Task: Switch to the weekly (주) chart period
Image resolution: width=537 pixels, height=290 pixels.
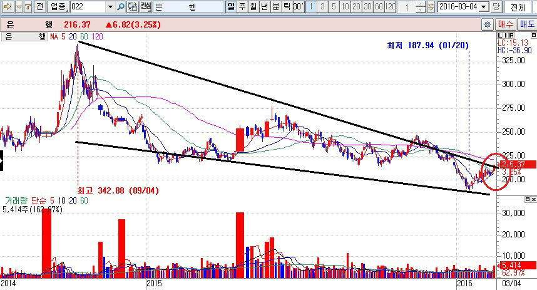Action: click(242, 7)
